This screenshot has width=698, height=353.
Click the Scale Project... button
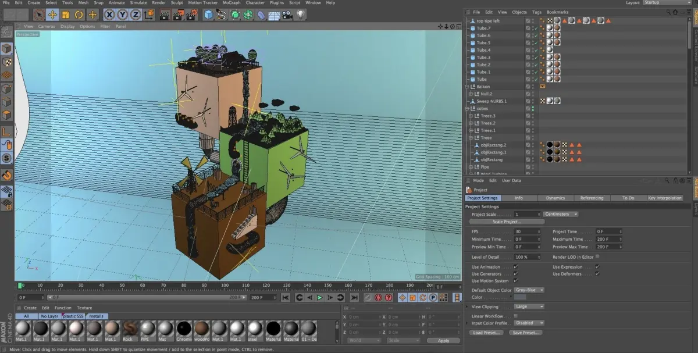click(x=507, y=222)
